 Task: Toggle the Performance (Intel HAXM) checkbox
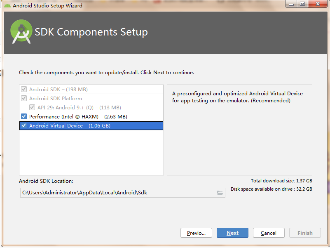[x=24, y=117]
